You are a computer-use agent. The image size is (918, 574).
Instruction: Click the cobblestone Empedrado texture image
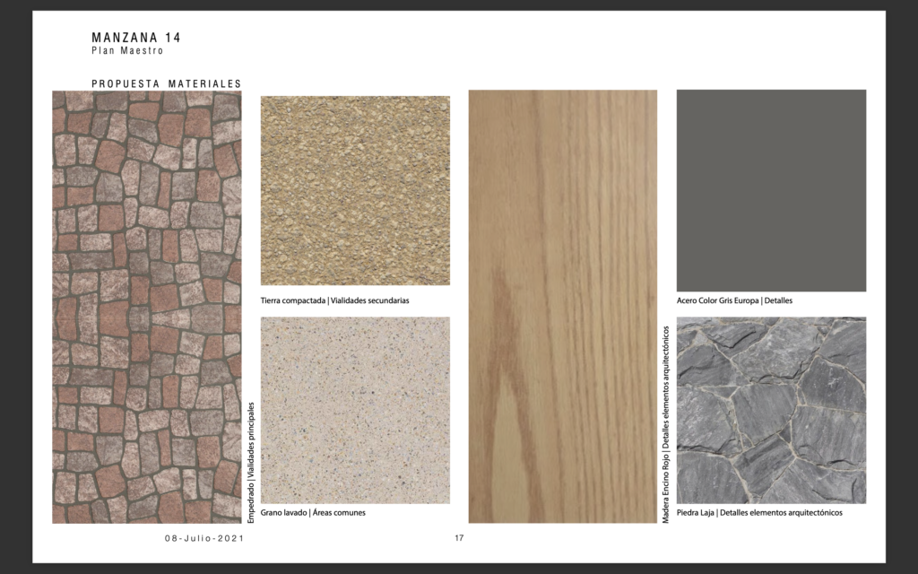click(146, 307)
